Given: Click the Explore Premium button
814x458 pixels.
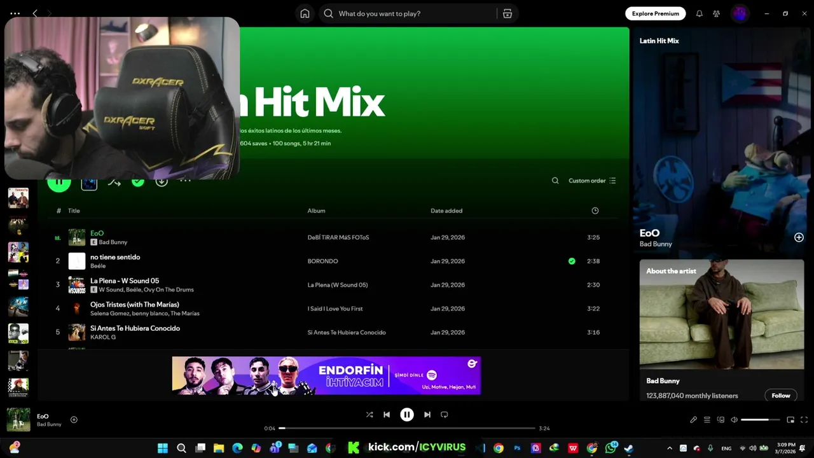Looking at the screenshot, I should pyautogui.click(x=655, y=13).
